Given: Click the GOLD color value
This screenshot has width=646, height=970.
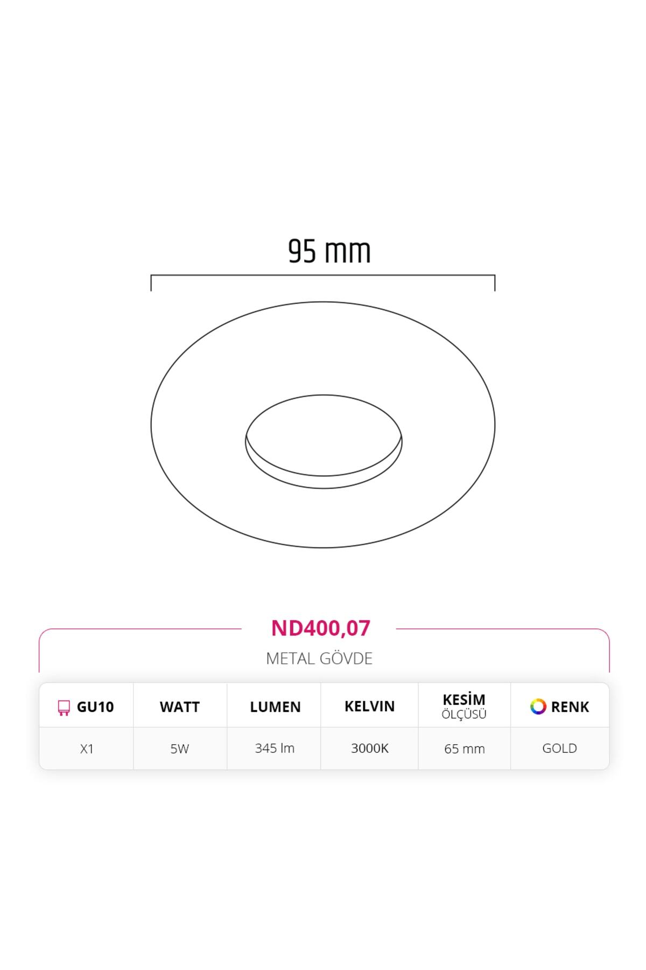Looking at the screenshot, I should click(x=559, y=749).
